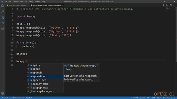Click line number 10 in gutter

pyautogui.click(x=12, y=43)
